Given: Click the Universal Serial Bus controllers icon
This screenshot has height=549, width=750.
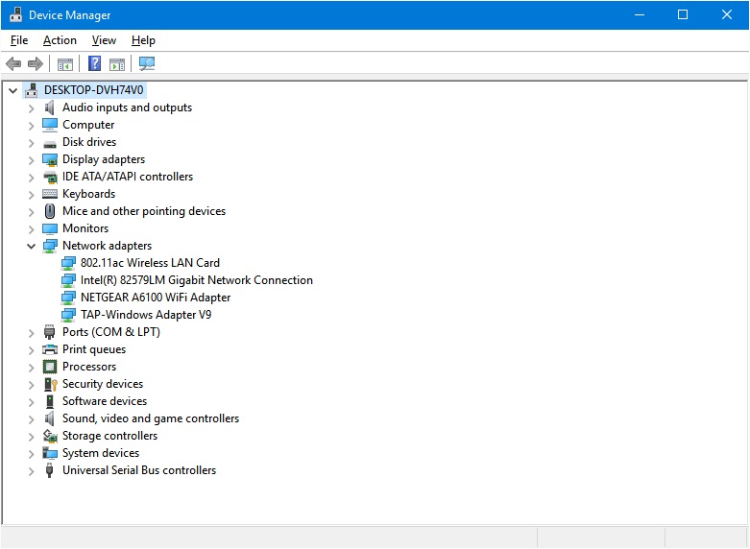Looking at the screenshot, I should tap(49, 470).
